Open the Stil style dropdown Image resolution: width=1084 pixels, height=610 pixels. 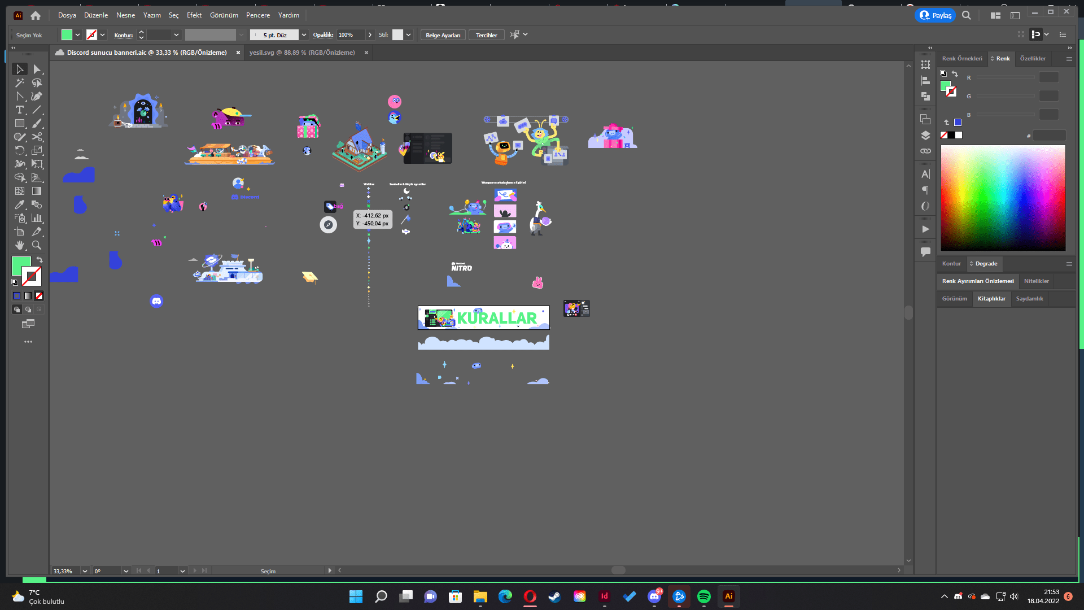pyautogui.click(x=408, y=35)
